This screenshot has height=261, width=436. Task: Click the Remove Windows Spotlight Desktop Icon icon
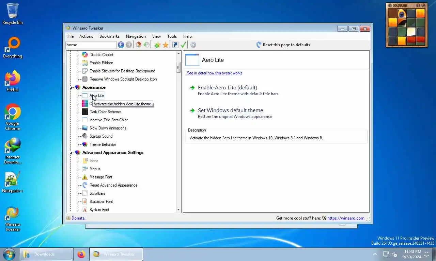tap(85, 79)
